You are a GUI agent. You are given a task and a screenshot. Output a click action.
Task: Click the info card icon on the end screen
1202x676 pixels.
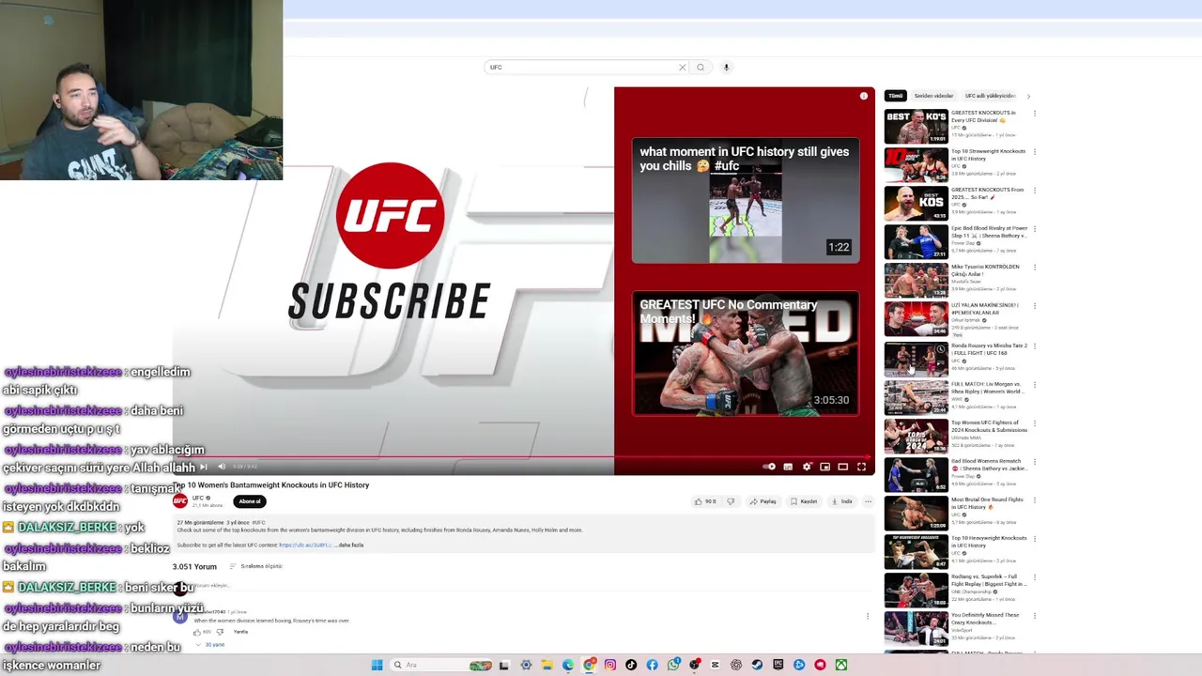point(864,96)
